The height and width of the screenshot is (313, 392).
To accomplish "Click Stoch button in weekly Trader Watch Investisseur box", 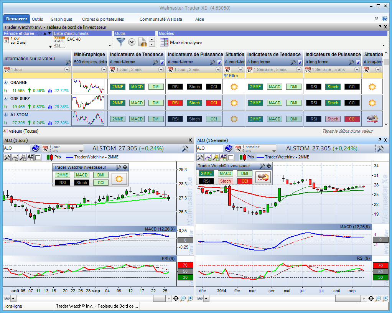I will [x=225, y=181].
